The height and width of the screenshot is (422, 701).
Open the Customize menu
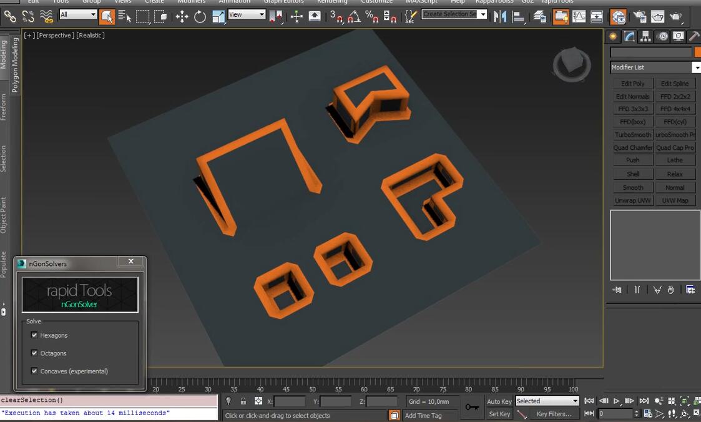point(377,2)
